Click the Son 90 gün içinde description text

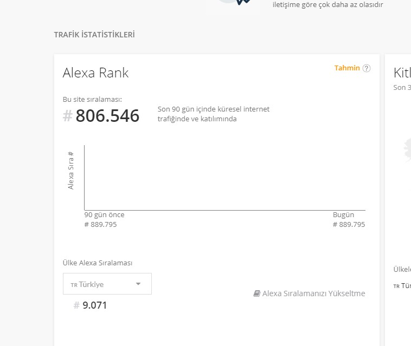pos(213,114)
